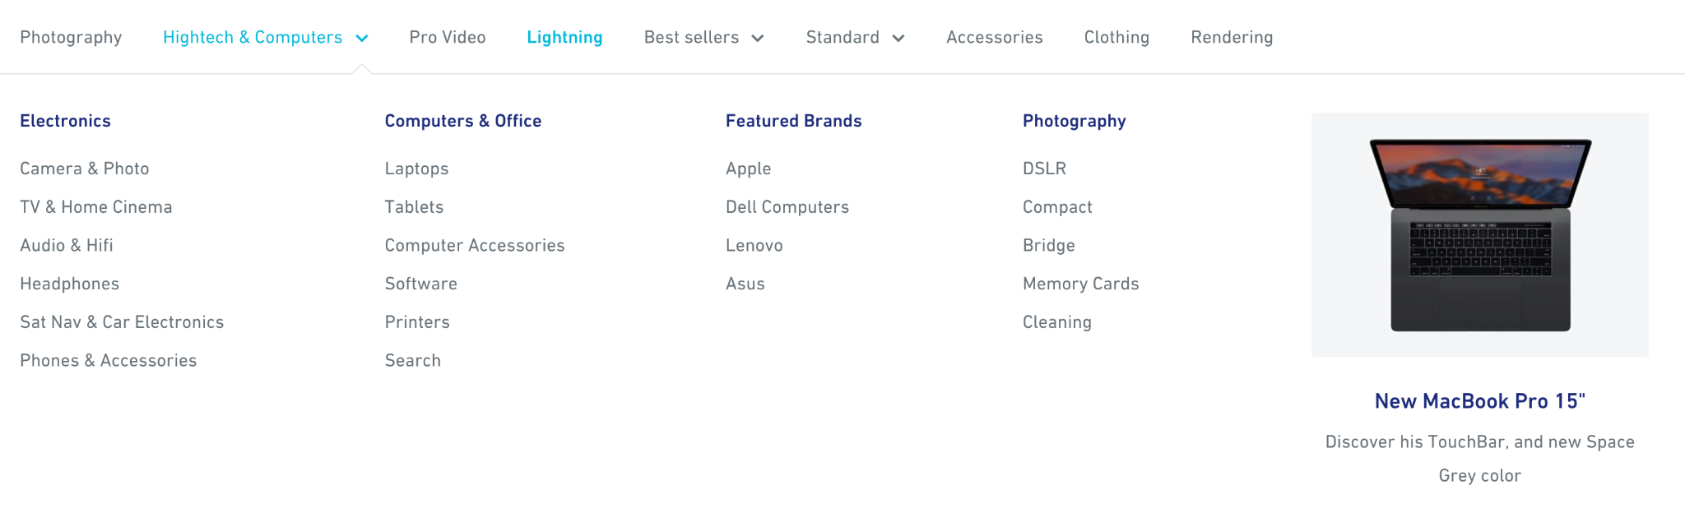Collapse the Hightech & Computers chevron
The width and height of the screenshot is (1685, 527).
coord(362,39)
